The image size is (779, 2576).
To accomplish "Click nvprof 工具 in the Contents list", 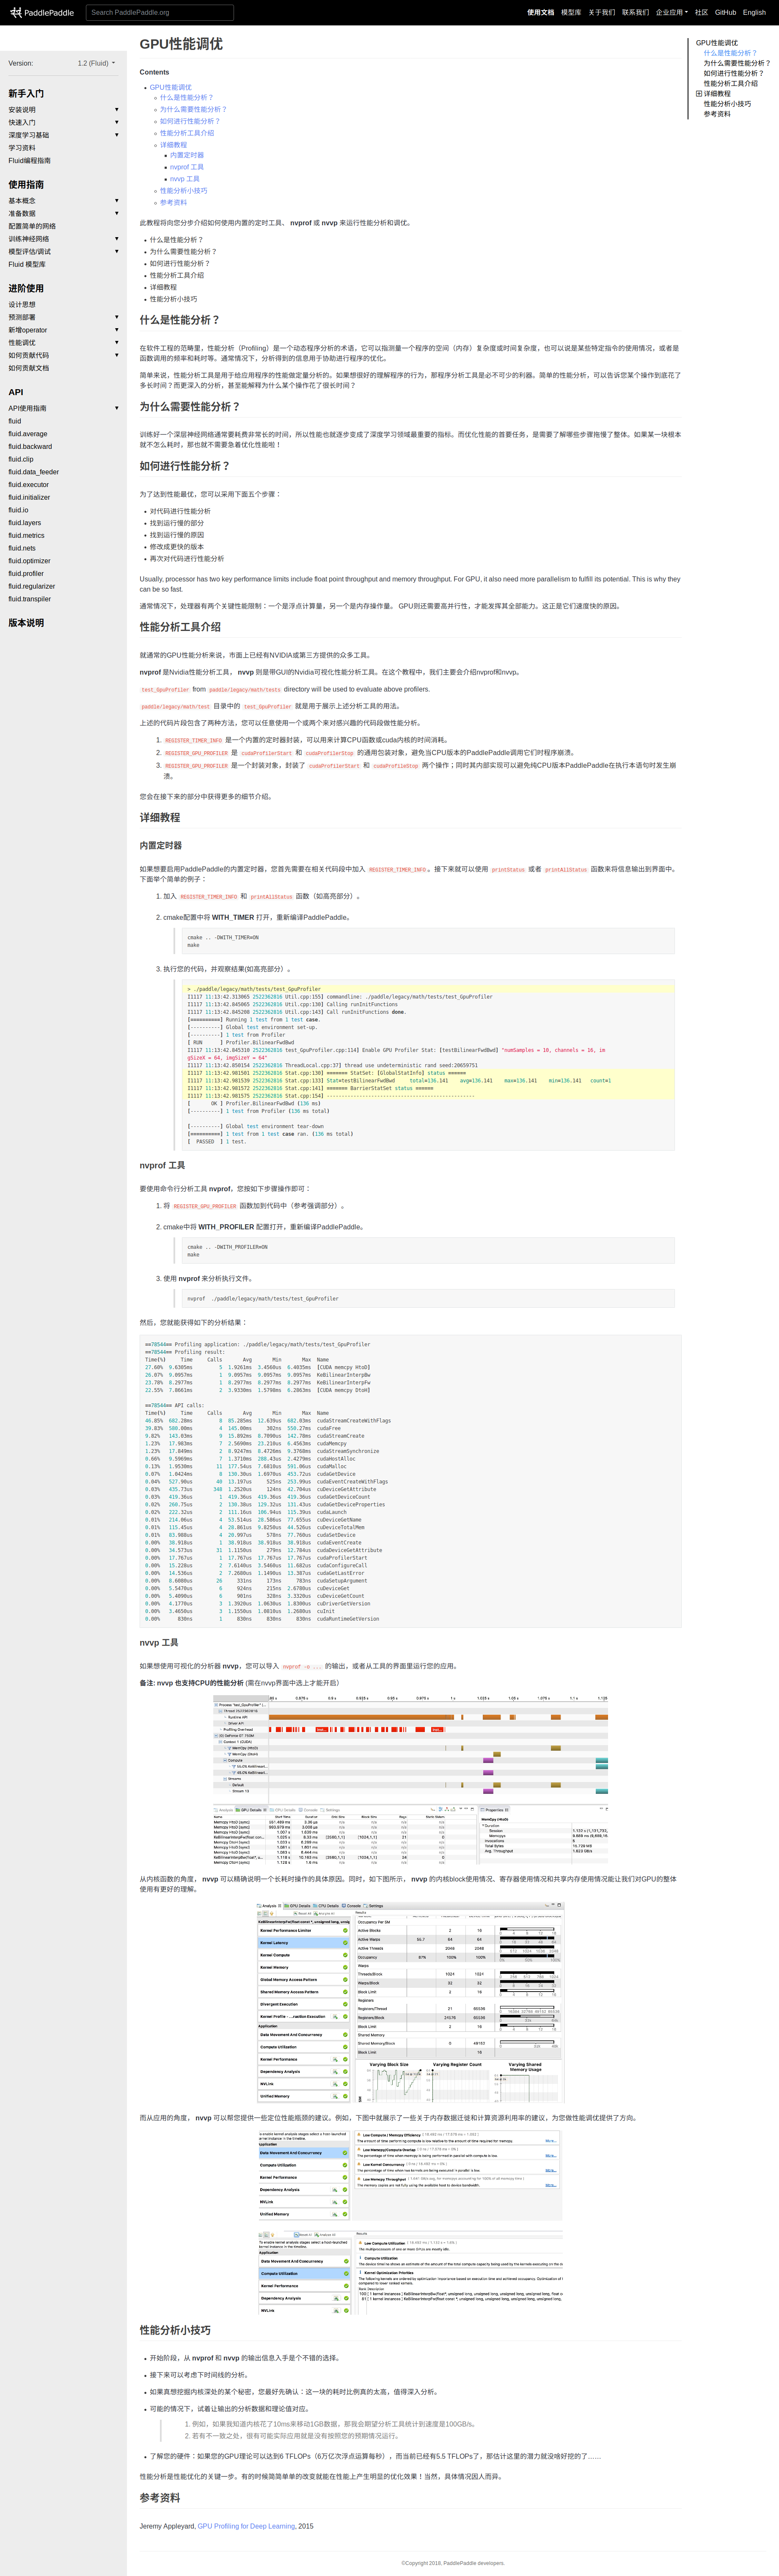I will pos(187,167).
